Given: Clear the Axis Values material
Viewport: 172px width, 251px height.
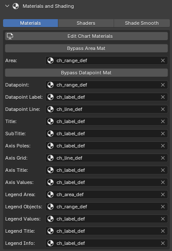Looking at the screenshot, I should 163,182.
